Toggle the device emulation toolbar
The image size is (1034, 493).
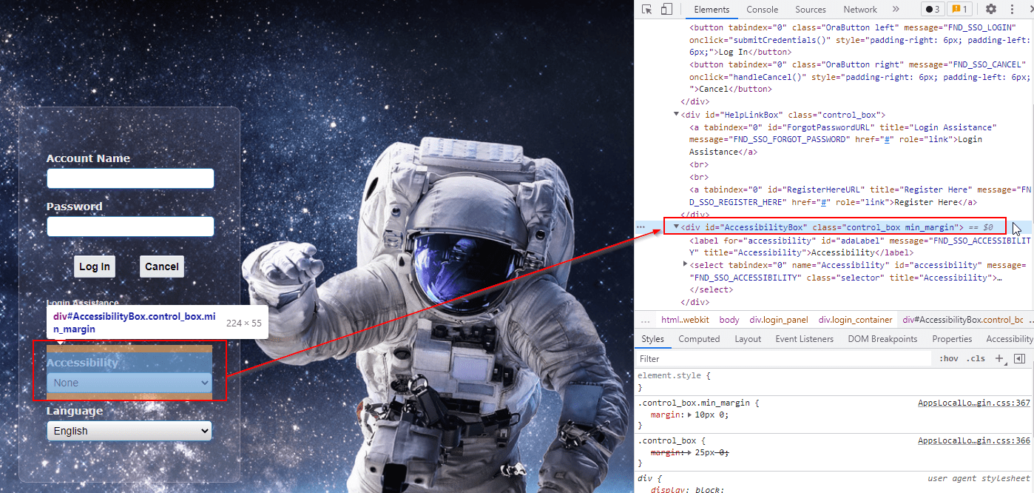click(667, 9)
